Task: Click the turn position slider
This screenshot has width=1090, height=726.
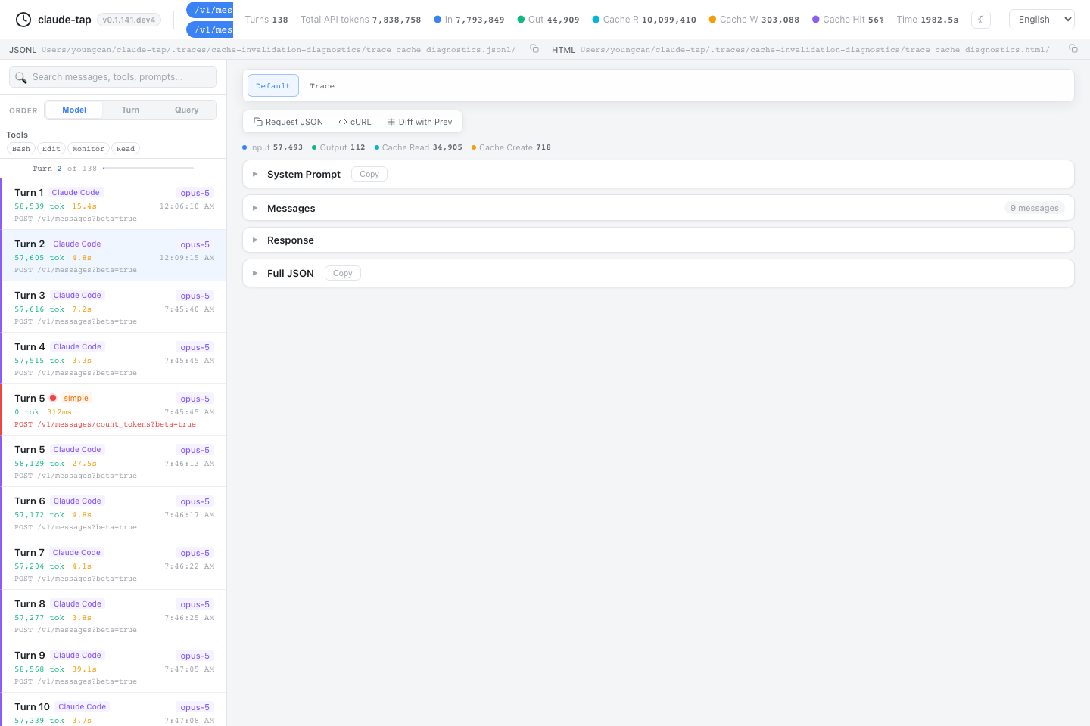Action: click(148, 168)
